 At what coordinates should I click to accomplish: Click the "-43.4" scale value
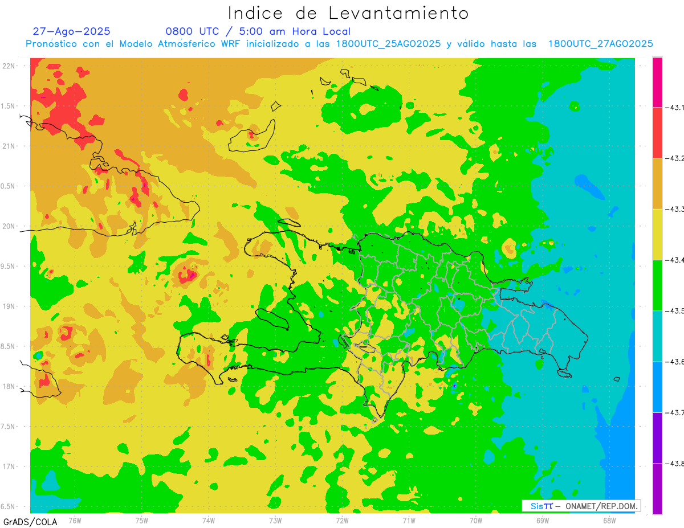[675, 260]
